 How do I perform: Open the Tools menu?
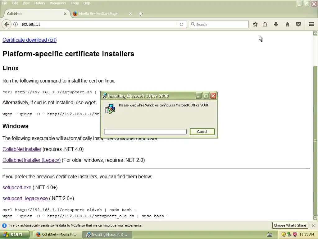tap(75, 3)
